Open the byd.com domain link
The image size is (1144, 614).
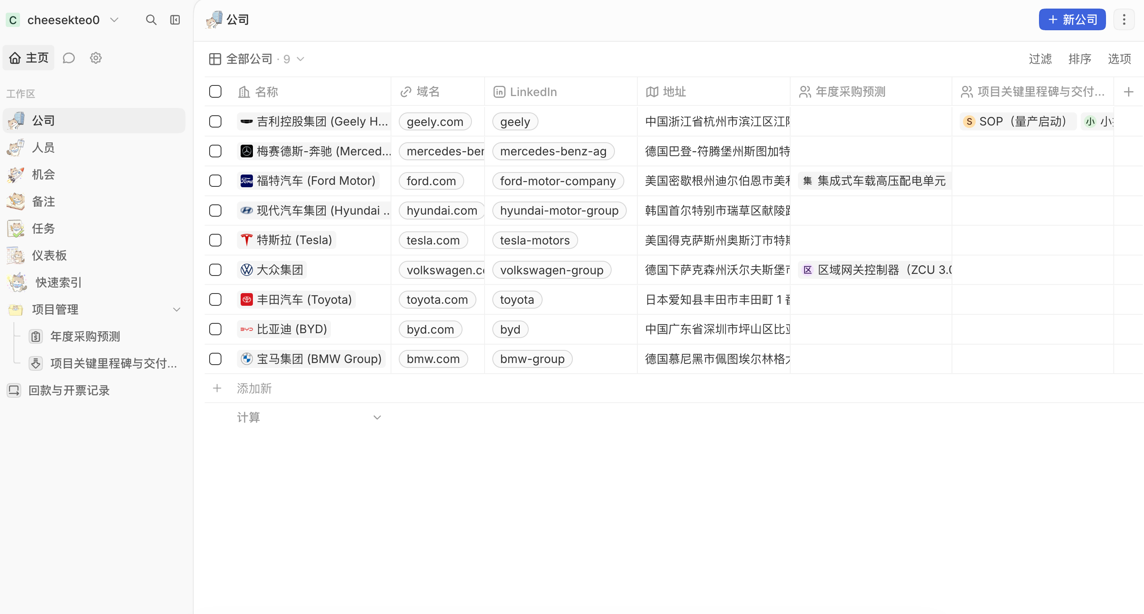(430, 329)
